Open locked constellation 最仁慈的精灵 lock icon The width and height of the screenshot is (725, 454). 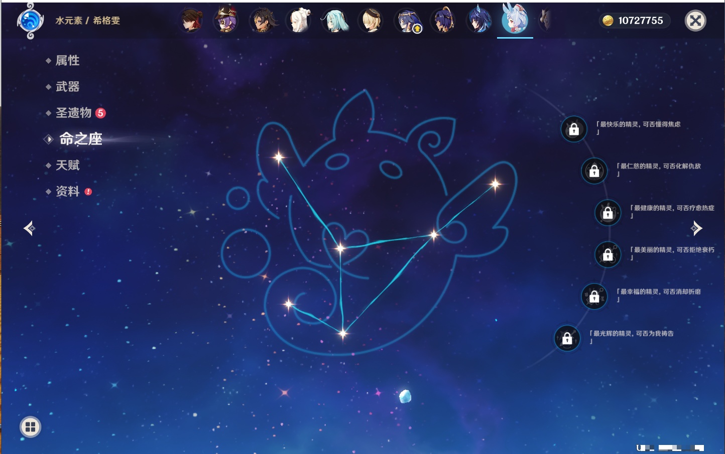pyautogui.click(x=594, y=171)
